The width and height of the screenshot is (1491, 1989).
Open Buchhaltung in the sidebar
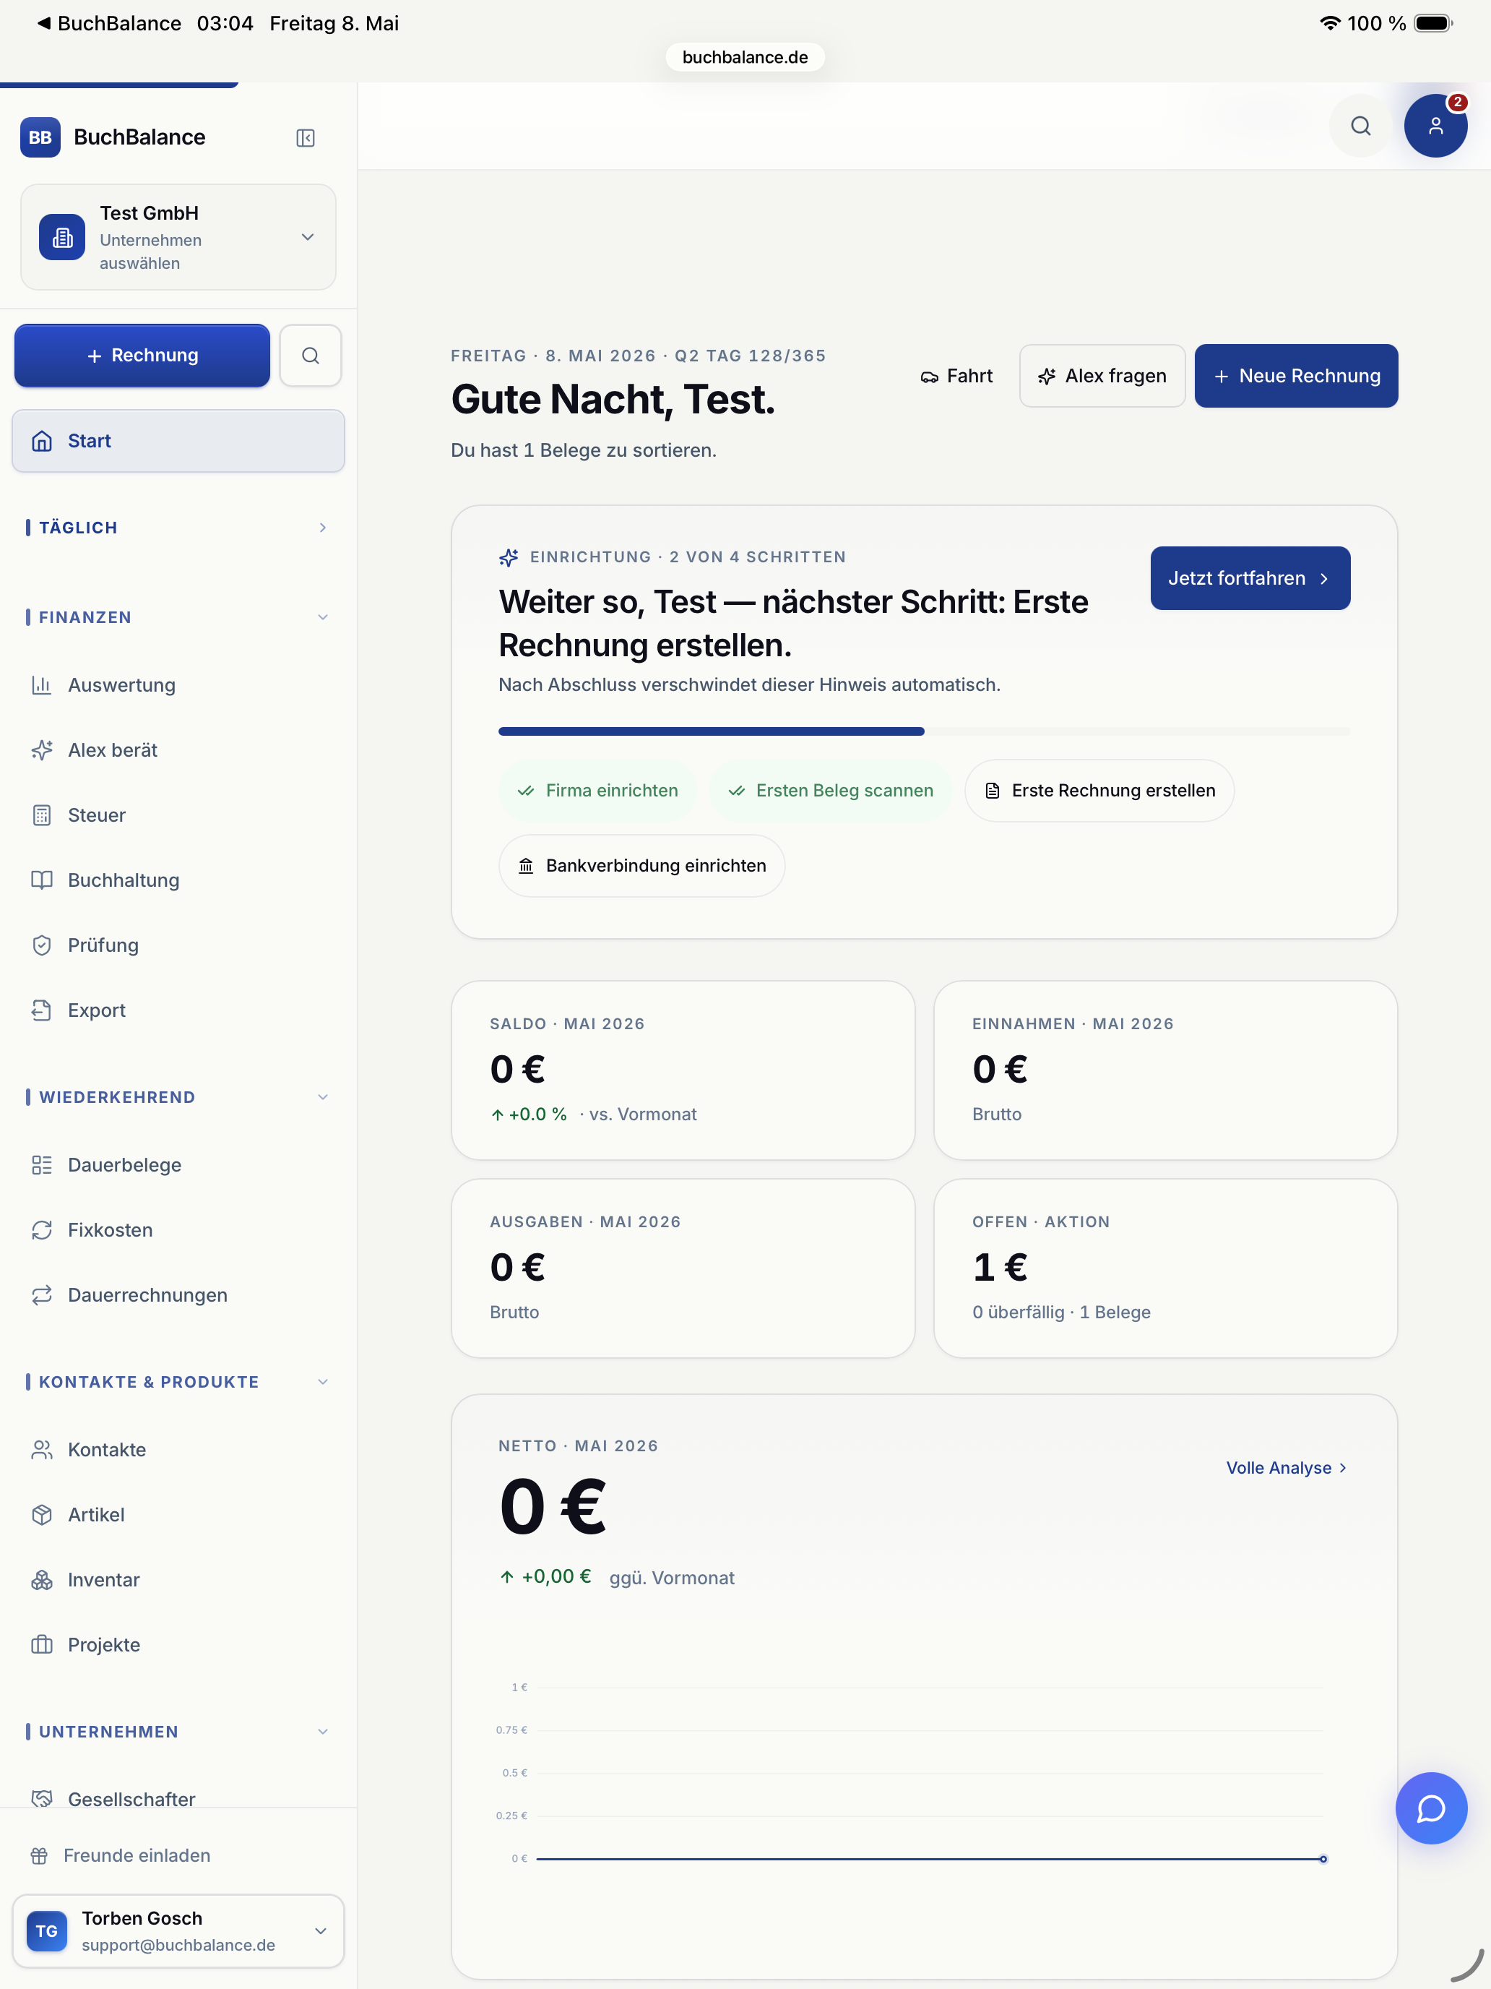coord(178,880)
